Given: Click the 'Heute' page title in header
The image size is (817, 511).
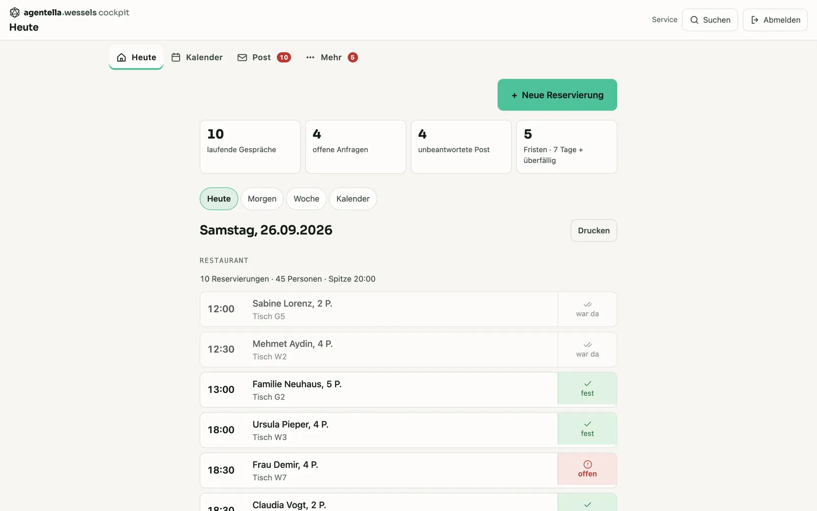Looking at the screenshot, I should [x=24, y=27].
